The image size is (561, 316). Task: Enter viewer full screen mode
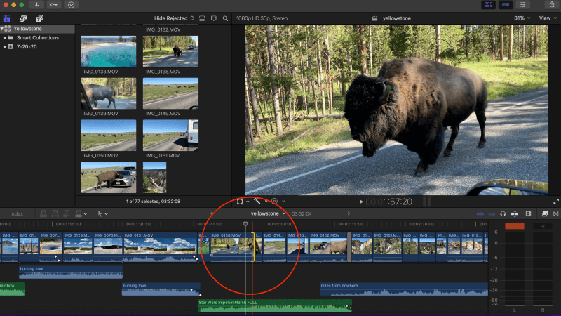point(555,202)
